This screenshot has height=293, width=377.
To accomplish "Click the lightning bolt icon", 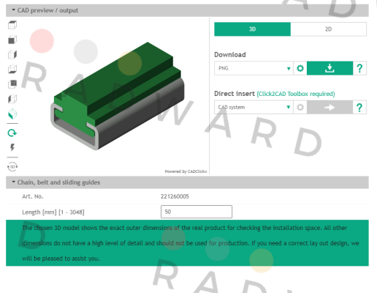I will pyautogui.click(x=12, y=147).
